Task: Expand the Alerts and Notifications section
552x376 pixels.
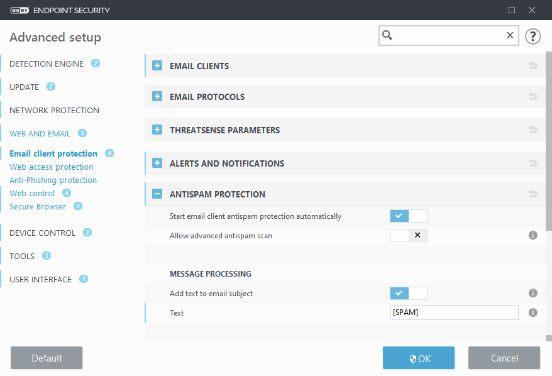Action: point(157,163)
